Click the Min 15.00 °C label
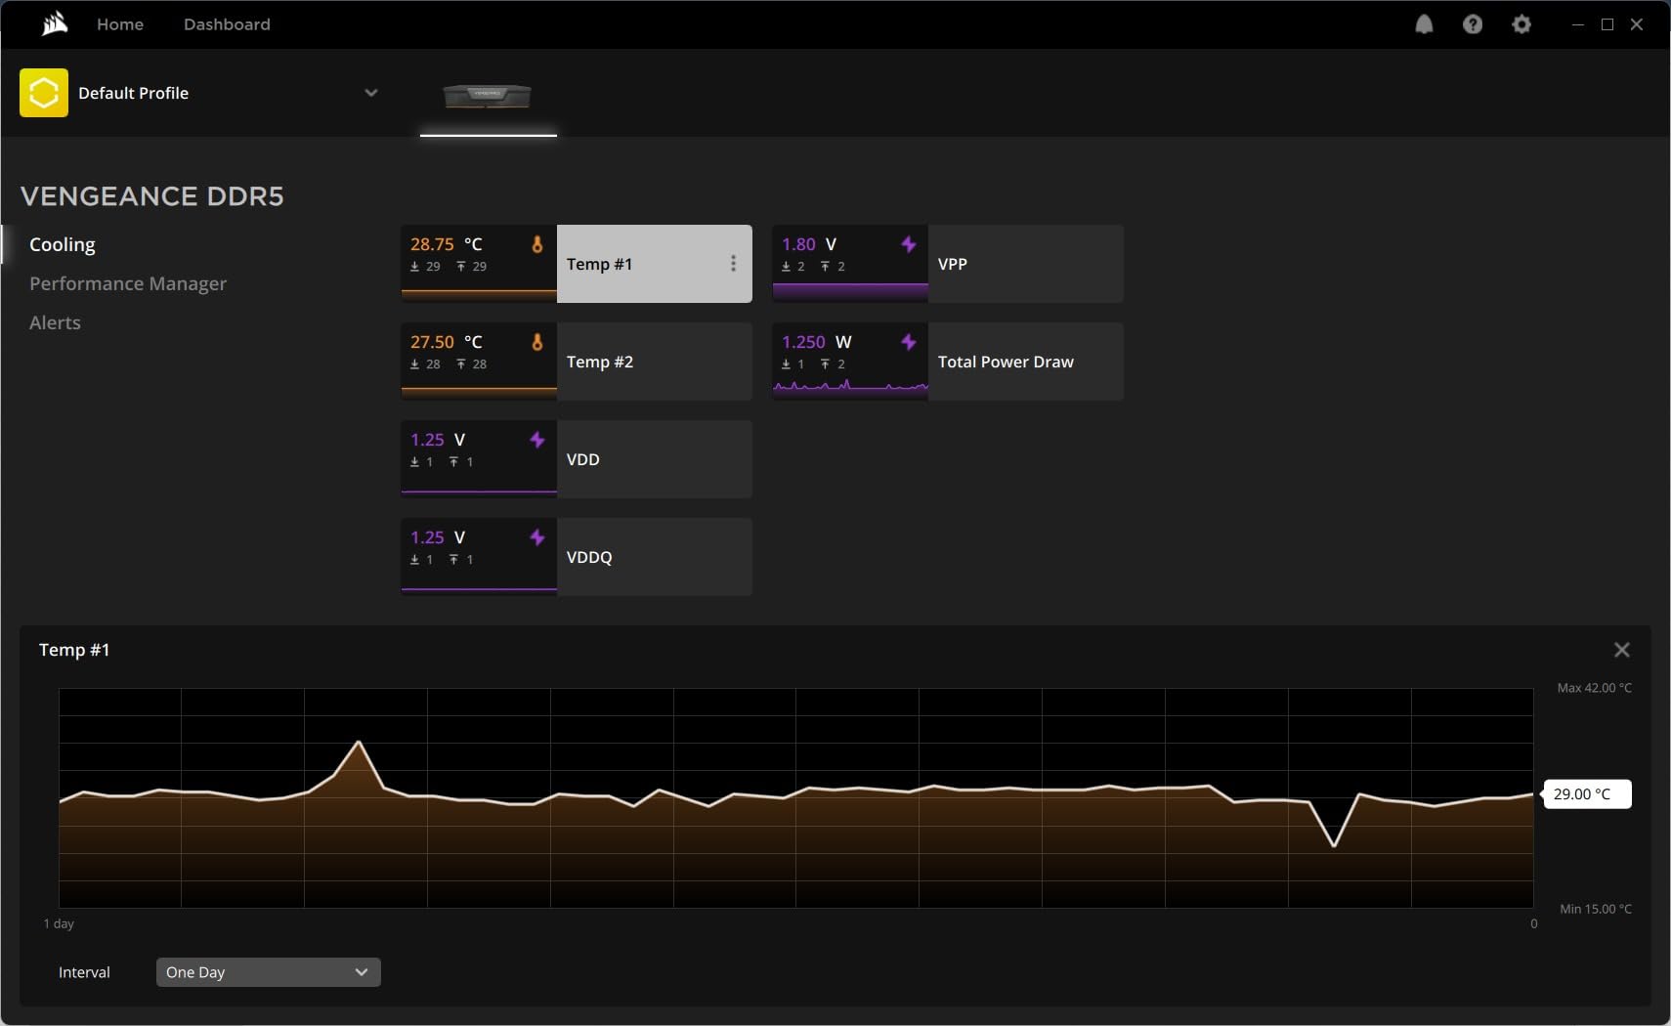This screenshot has width=1671, height=1026. (1596, 909)
